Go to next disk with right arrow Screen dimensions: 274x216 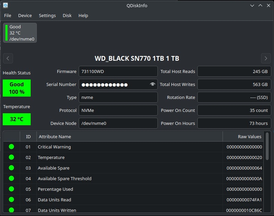(x=266, y=58)
